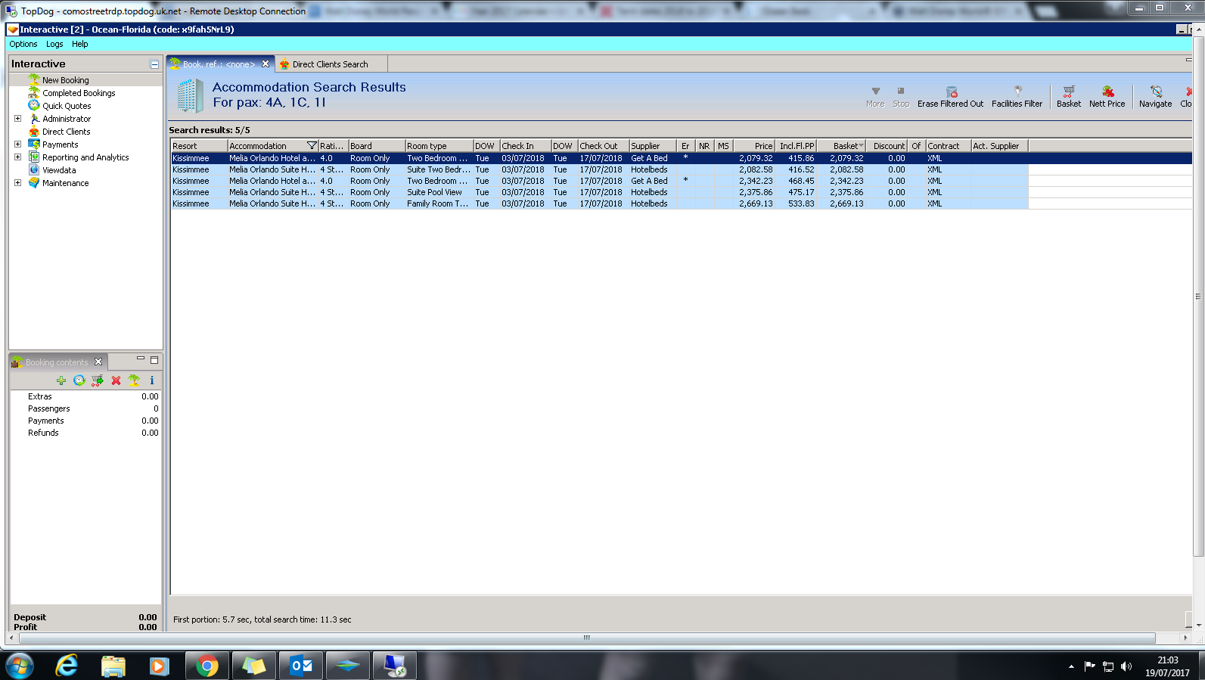
Task: Open Windows Explorer folder from the taskbar
Action: coord(113,666)
